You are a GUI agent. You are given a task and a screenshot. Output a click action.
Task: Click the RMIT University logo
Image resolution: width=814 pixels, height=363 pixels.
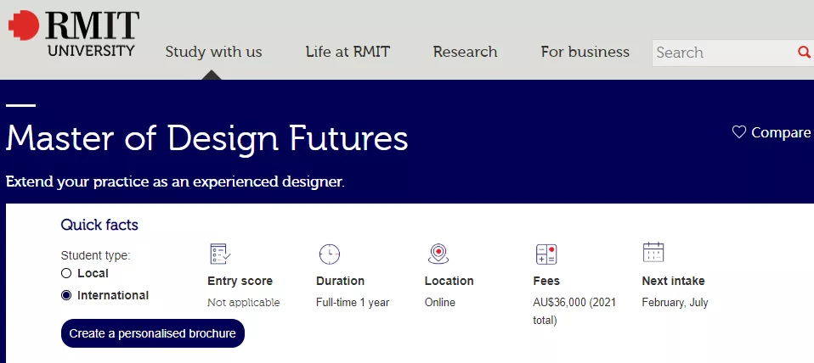(x=73, y=34)
